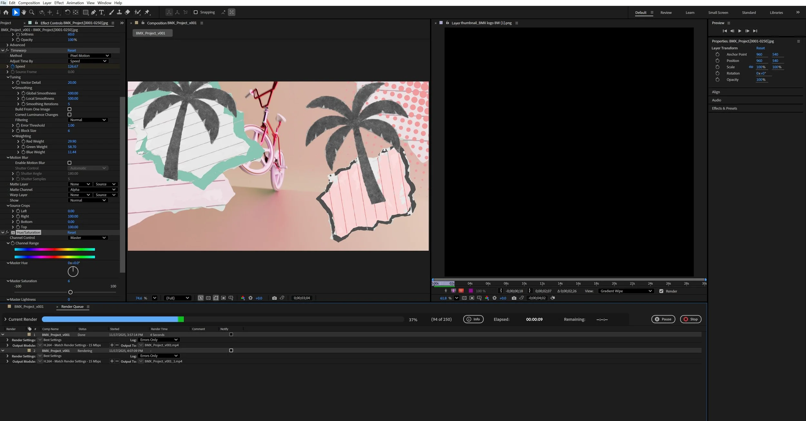Click the Speed value 126.67 field
Screen dimensions: 806x421
pos(73,66)
